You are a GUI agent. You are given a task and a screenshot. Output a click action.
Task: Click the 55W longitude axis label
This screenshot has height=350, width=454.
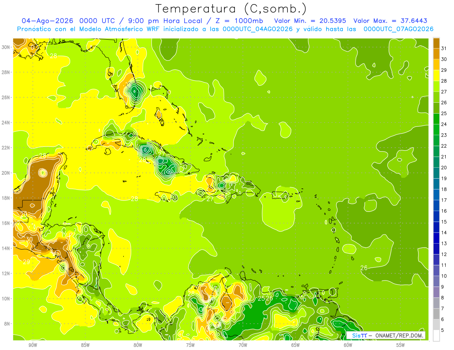(401, 345)
